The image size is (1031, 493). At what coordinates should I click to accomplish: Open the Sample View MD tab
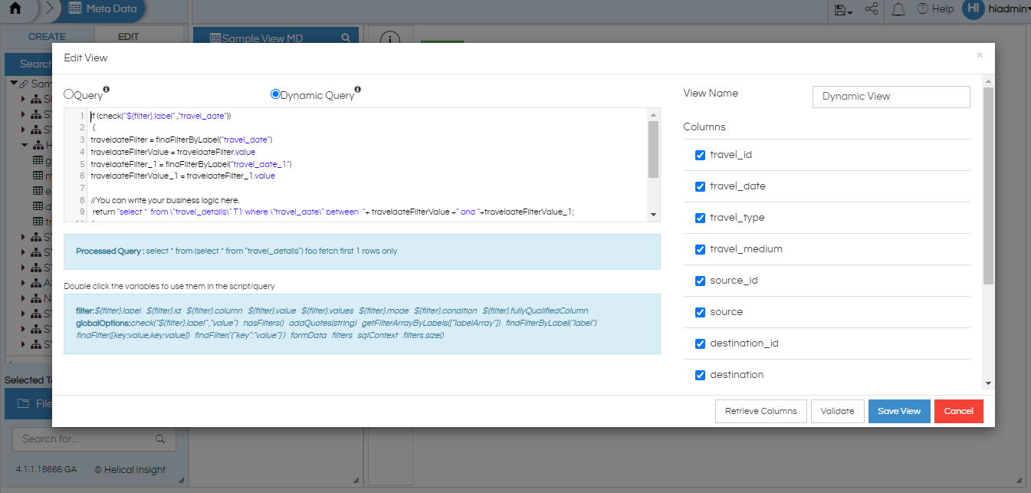[x=264, y=38]
